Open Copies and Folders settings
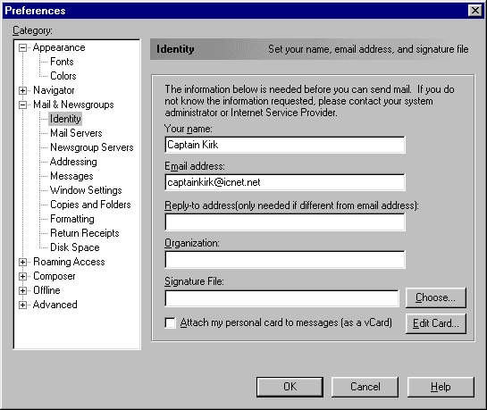Screen dimensions: 487x410 (90, 205)
